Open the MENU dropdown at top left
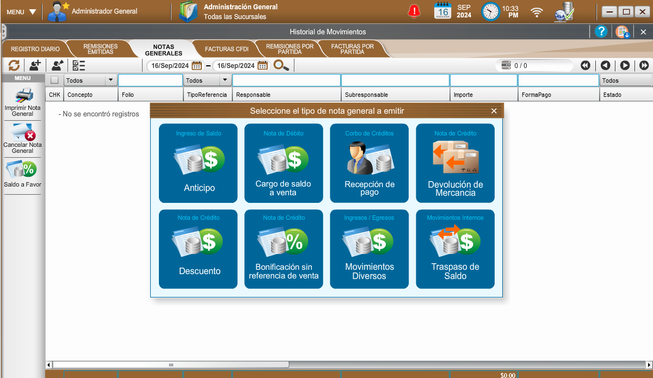This screenshot has height=378, width=653. coord(21,12)
